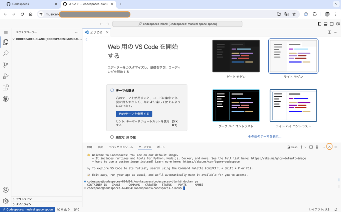Image resolution: width=341 pixels, height=212 pixels.
Task: Choose the ダーク モダン theme preview
Action: [236, 56]
